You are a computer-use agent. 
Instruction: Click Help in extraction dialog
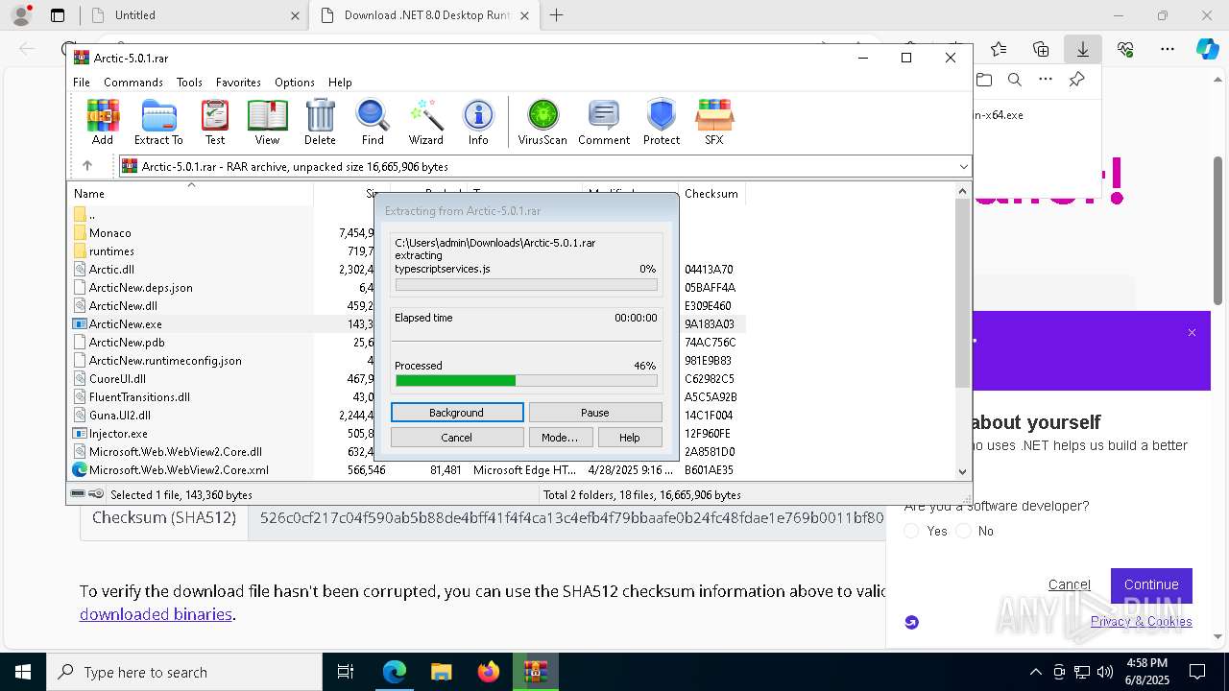coord(630,437)
